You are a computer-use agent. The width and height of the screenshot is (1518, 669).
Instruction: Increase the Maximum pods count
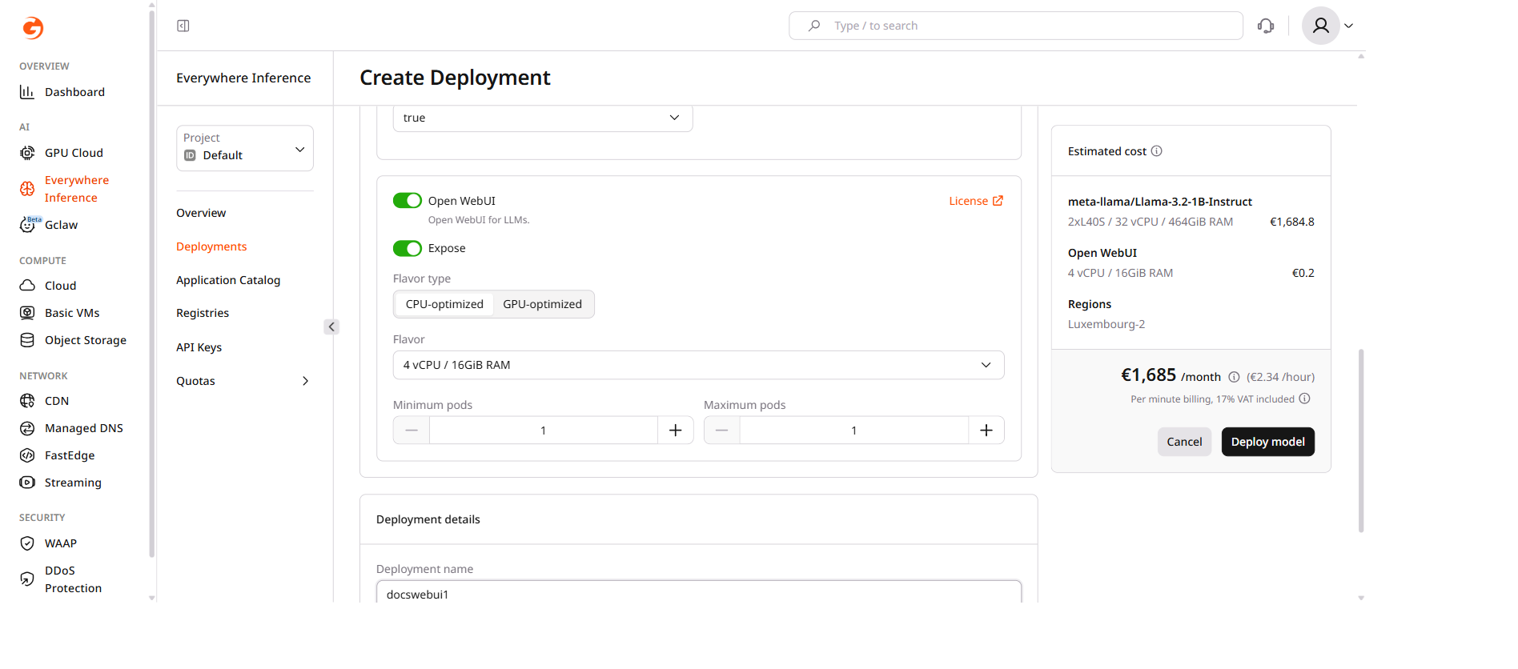[x=986, y=431]
